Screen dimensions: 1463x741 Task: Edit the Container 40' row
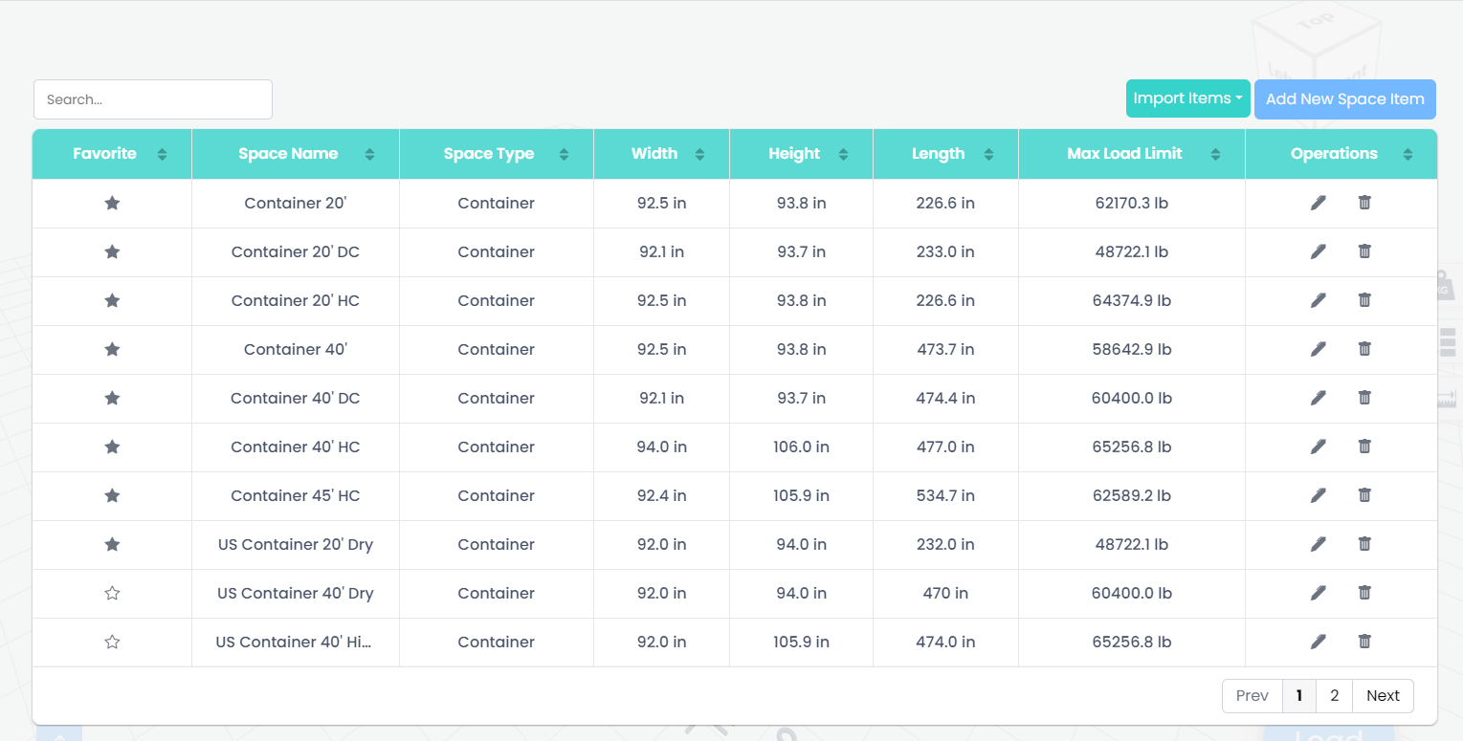1319,349
